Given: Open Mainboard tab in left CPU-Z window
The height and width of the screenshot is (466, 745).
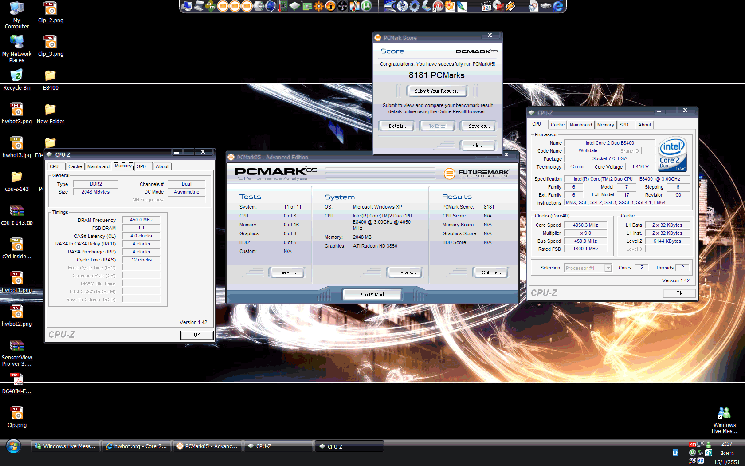Looking at the screenshot, I should 98,166.
